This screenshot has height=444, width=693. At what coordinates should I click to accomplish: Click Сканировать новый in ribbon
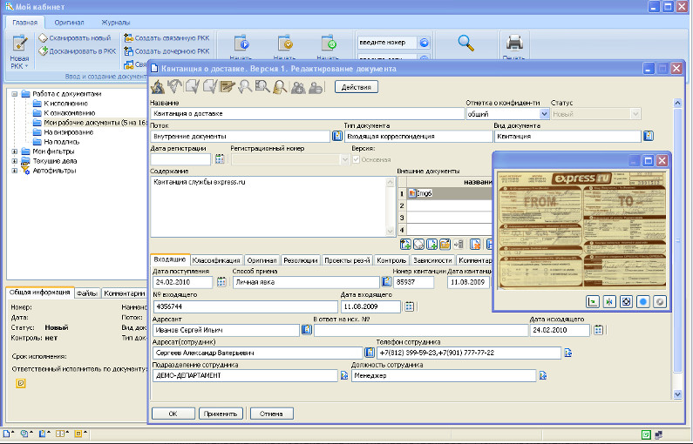(x=77, y=38)
